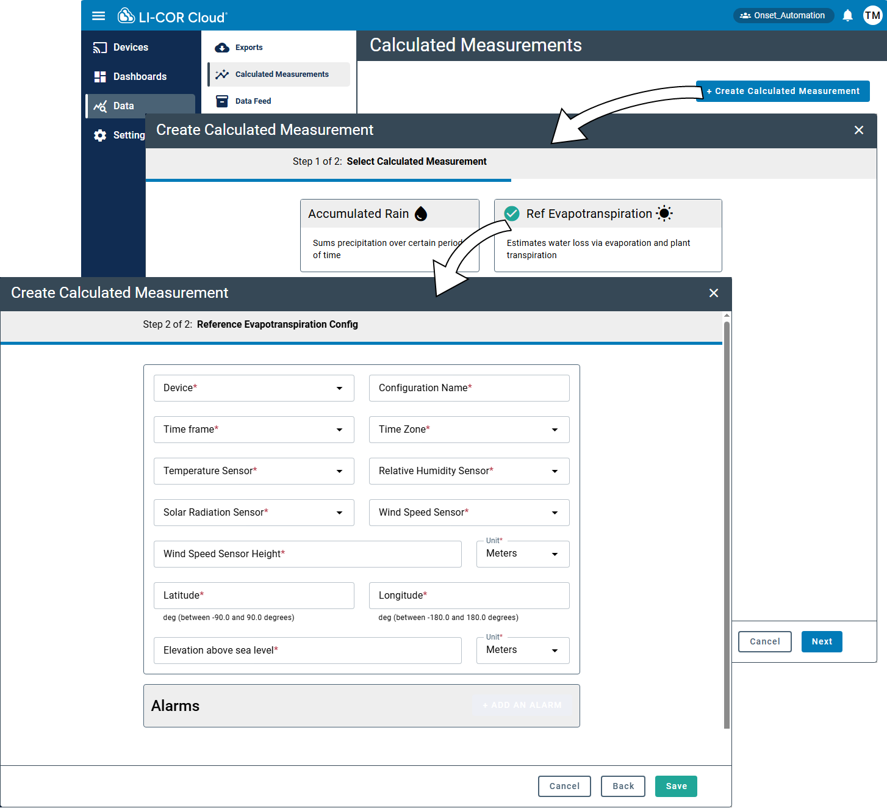The width and height of the screenshot is (887, 808).
Task: Open the hamburger navigation menu
Action: click(x=98, y=16)
